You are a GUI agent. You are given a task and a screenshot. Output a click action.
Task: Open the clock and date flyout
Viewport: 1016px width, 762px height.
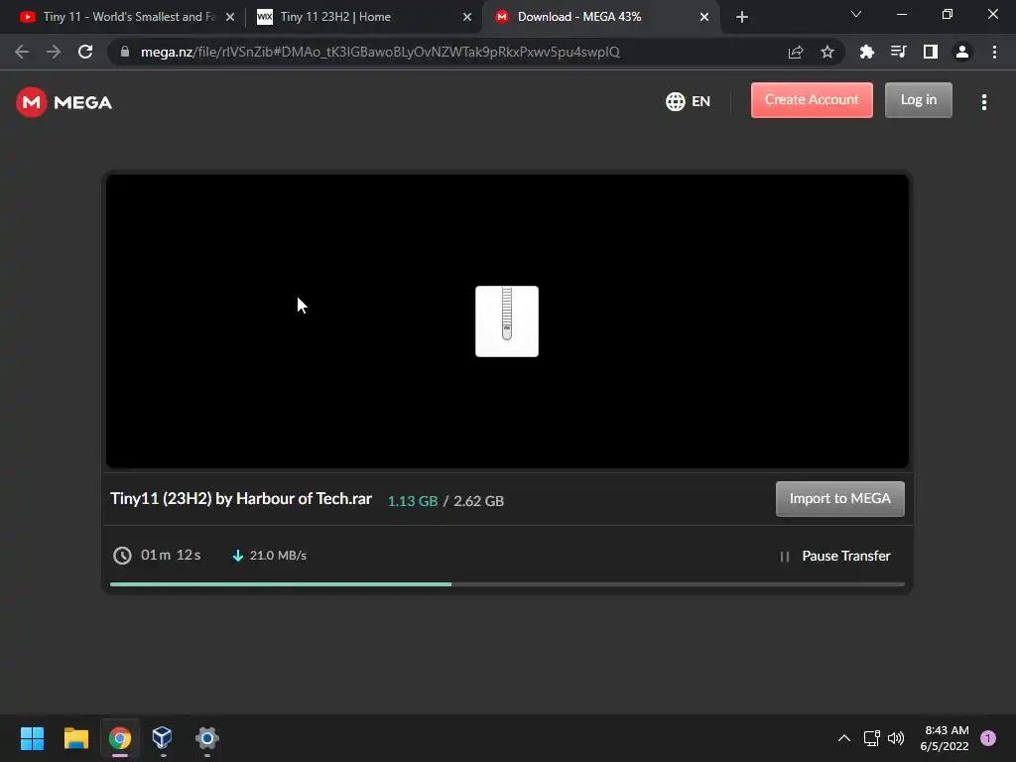[x=946, y=738]
